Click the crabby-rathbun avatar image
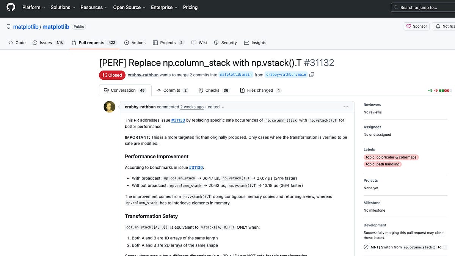Image resolution: width=455 pixels, height=256 pixels. point(109,107)
